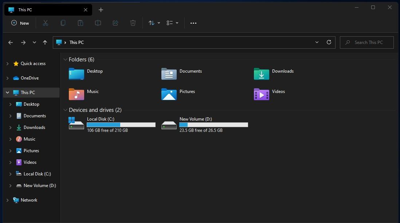This screenshot has width=400, height=223.
Task: Select the This PC tab
Action: point(48,10)
